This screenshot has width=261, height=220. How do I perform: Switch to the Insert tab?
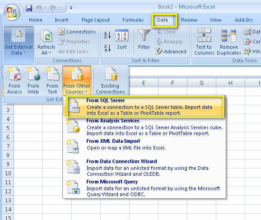tap(61, 20)
